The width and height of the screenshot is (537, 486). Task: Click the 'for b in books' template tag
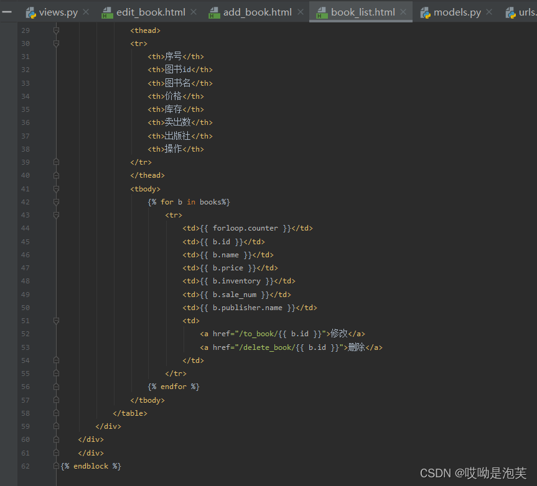click(x=189, y=202)
